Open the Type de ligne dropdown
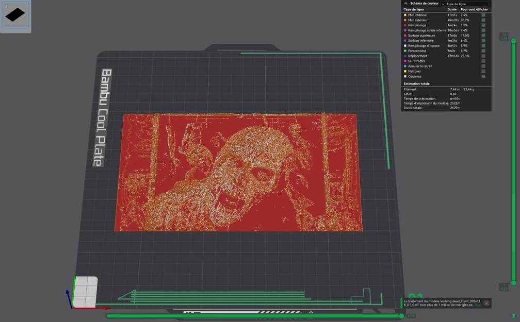This screenshot has height=322, width=520. (465, 4)
